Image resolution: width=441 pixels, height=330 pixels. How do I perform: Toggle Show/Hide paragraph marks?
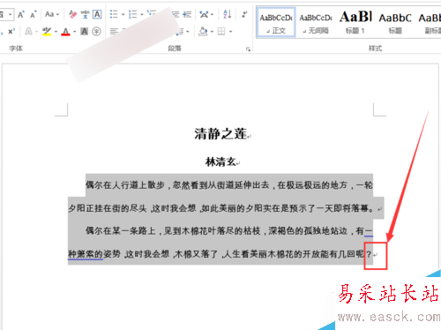click(x=244, y=14)
